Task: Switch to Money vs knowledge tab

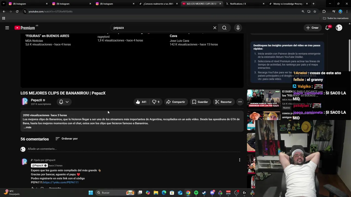Action: point(288,4)
